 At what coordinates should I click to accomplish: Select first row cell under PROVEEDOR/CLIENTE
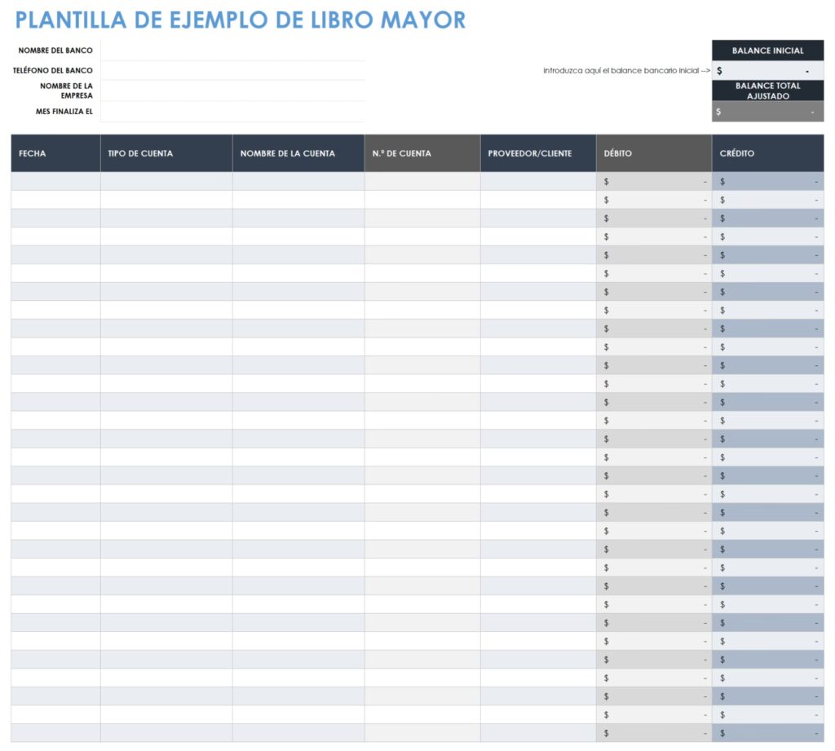click(x=537, y=181)
